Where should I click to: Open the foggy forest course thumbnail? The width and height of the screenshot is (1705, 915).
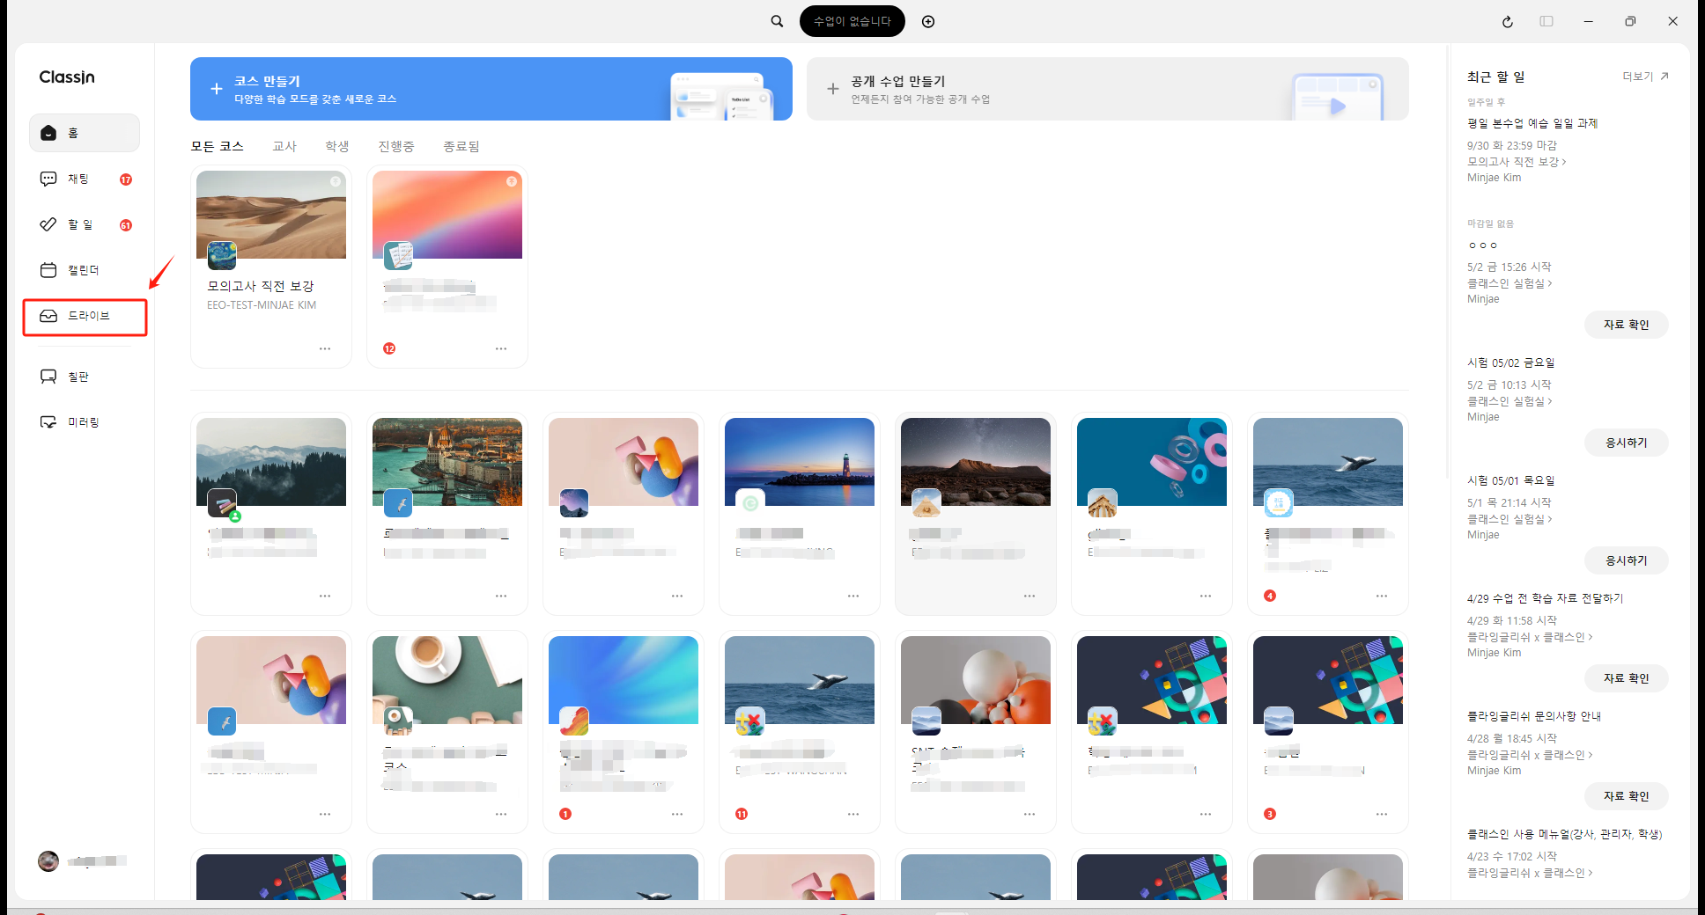click(271, 462)
